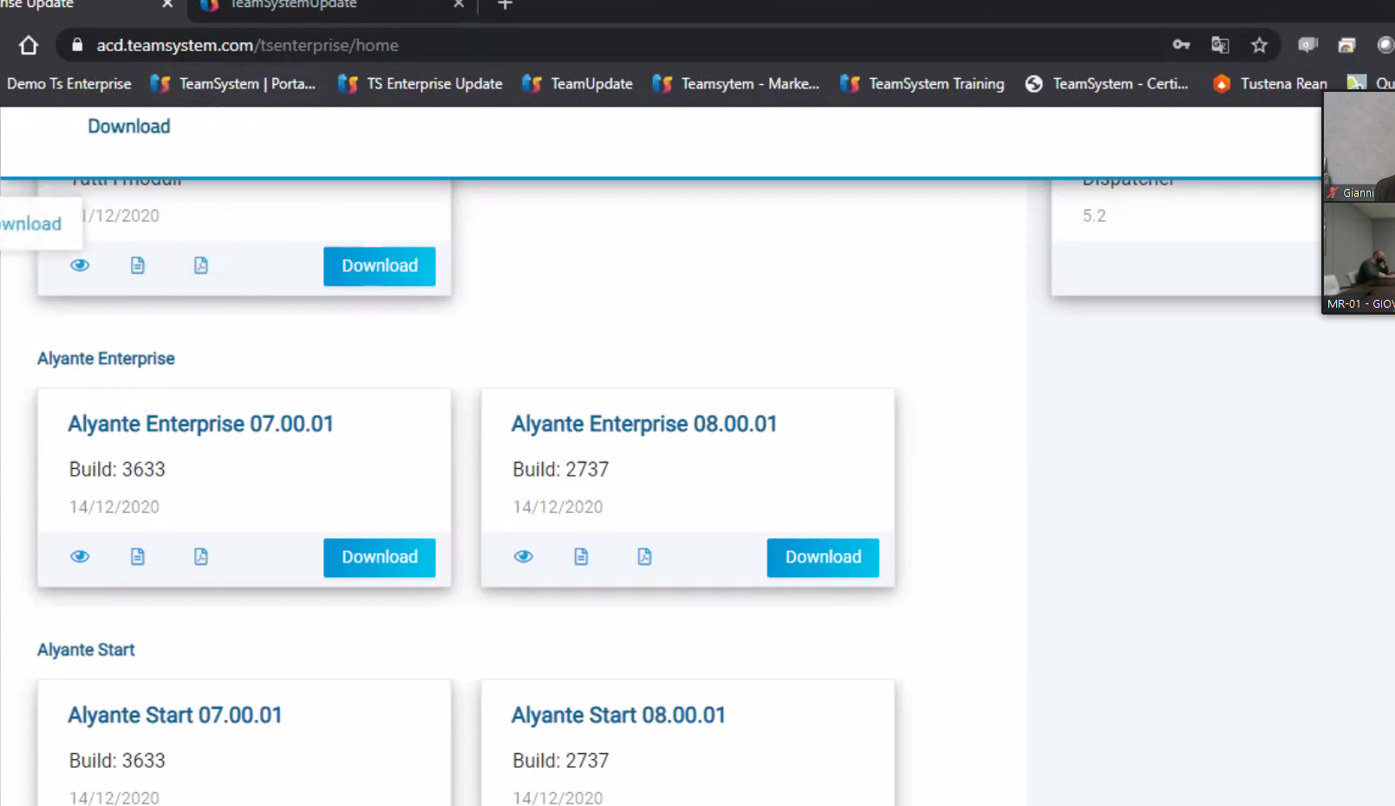Toggle the preview eye on Alyante Enterprise 08.00.01
The height and width of the screenshot is (806, 1395).
(x=524, y=556)
